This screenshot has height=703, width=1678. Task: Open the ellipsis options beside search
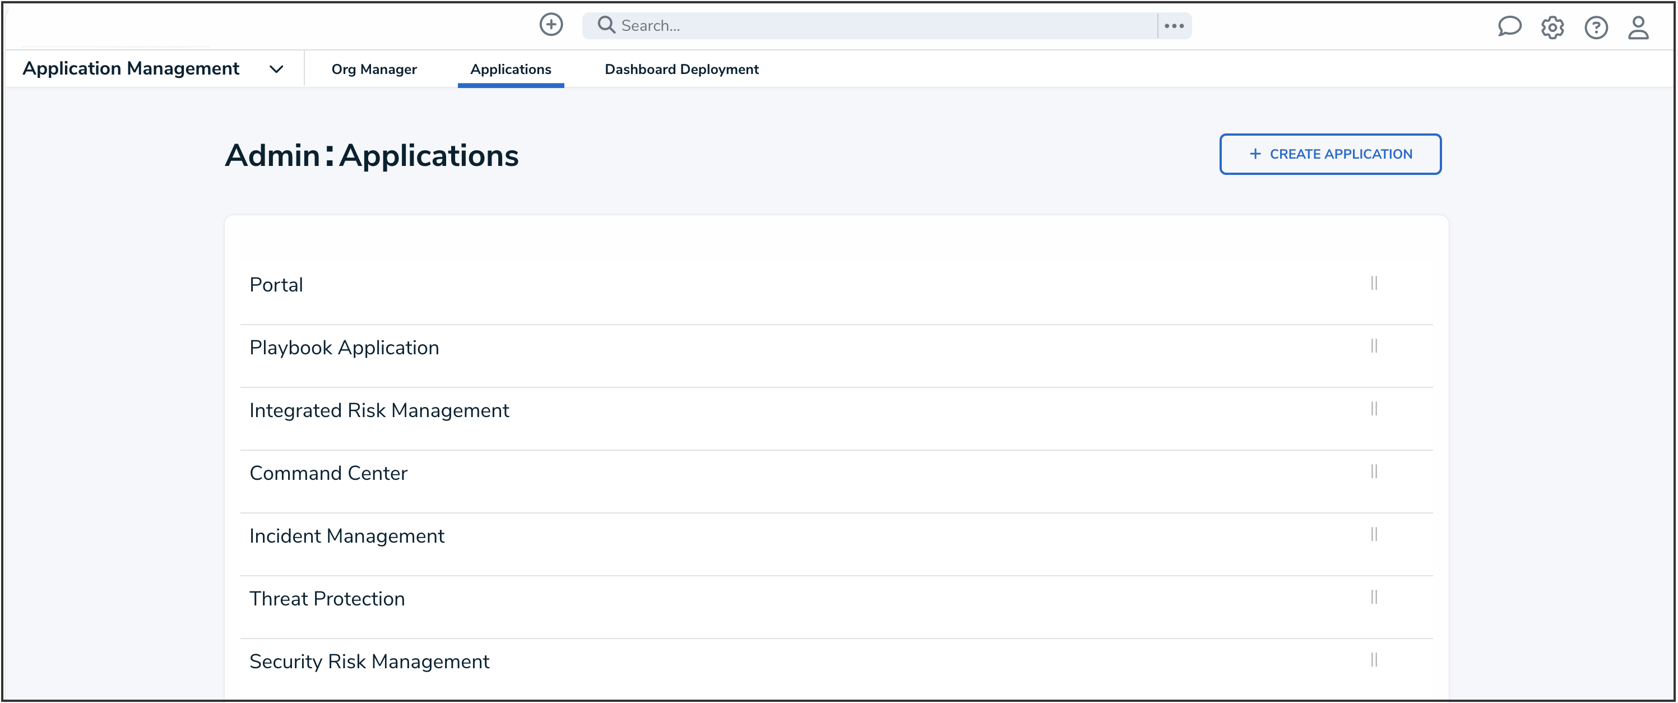coord(1174,25)
